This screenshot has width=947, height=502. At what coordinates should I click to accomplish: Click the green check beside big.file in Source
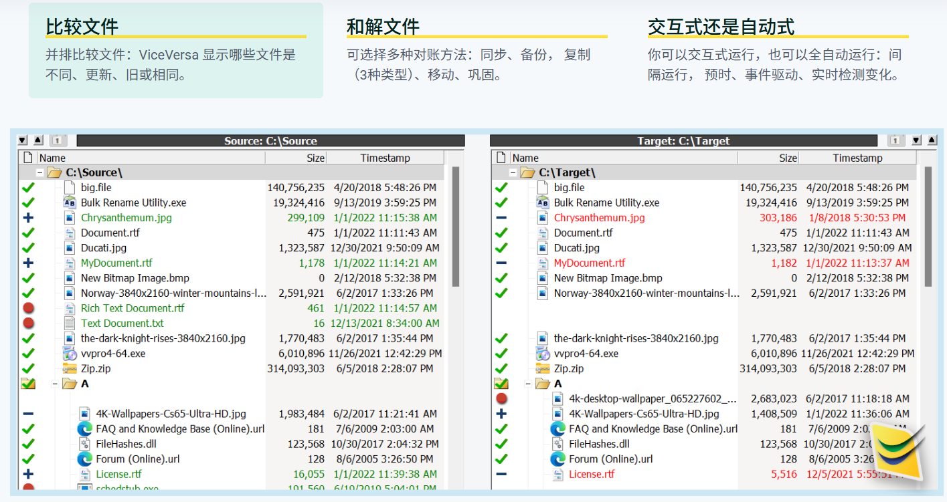click(x=28, y=188)
